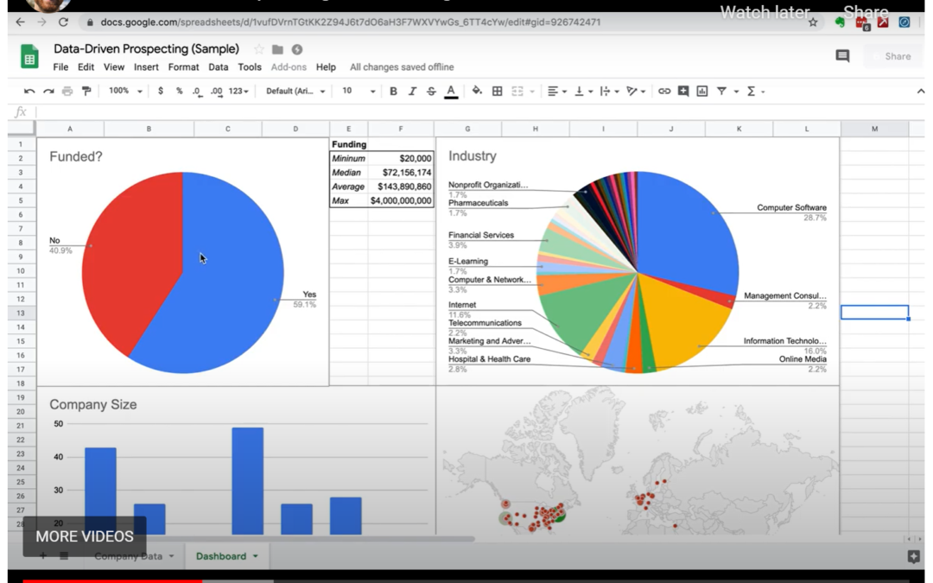Viewport: 933px width, 583px height.
Task: Open horizontal align dropdown
Action: (x=556, y=91)
